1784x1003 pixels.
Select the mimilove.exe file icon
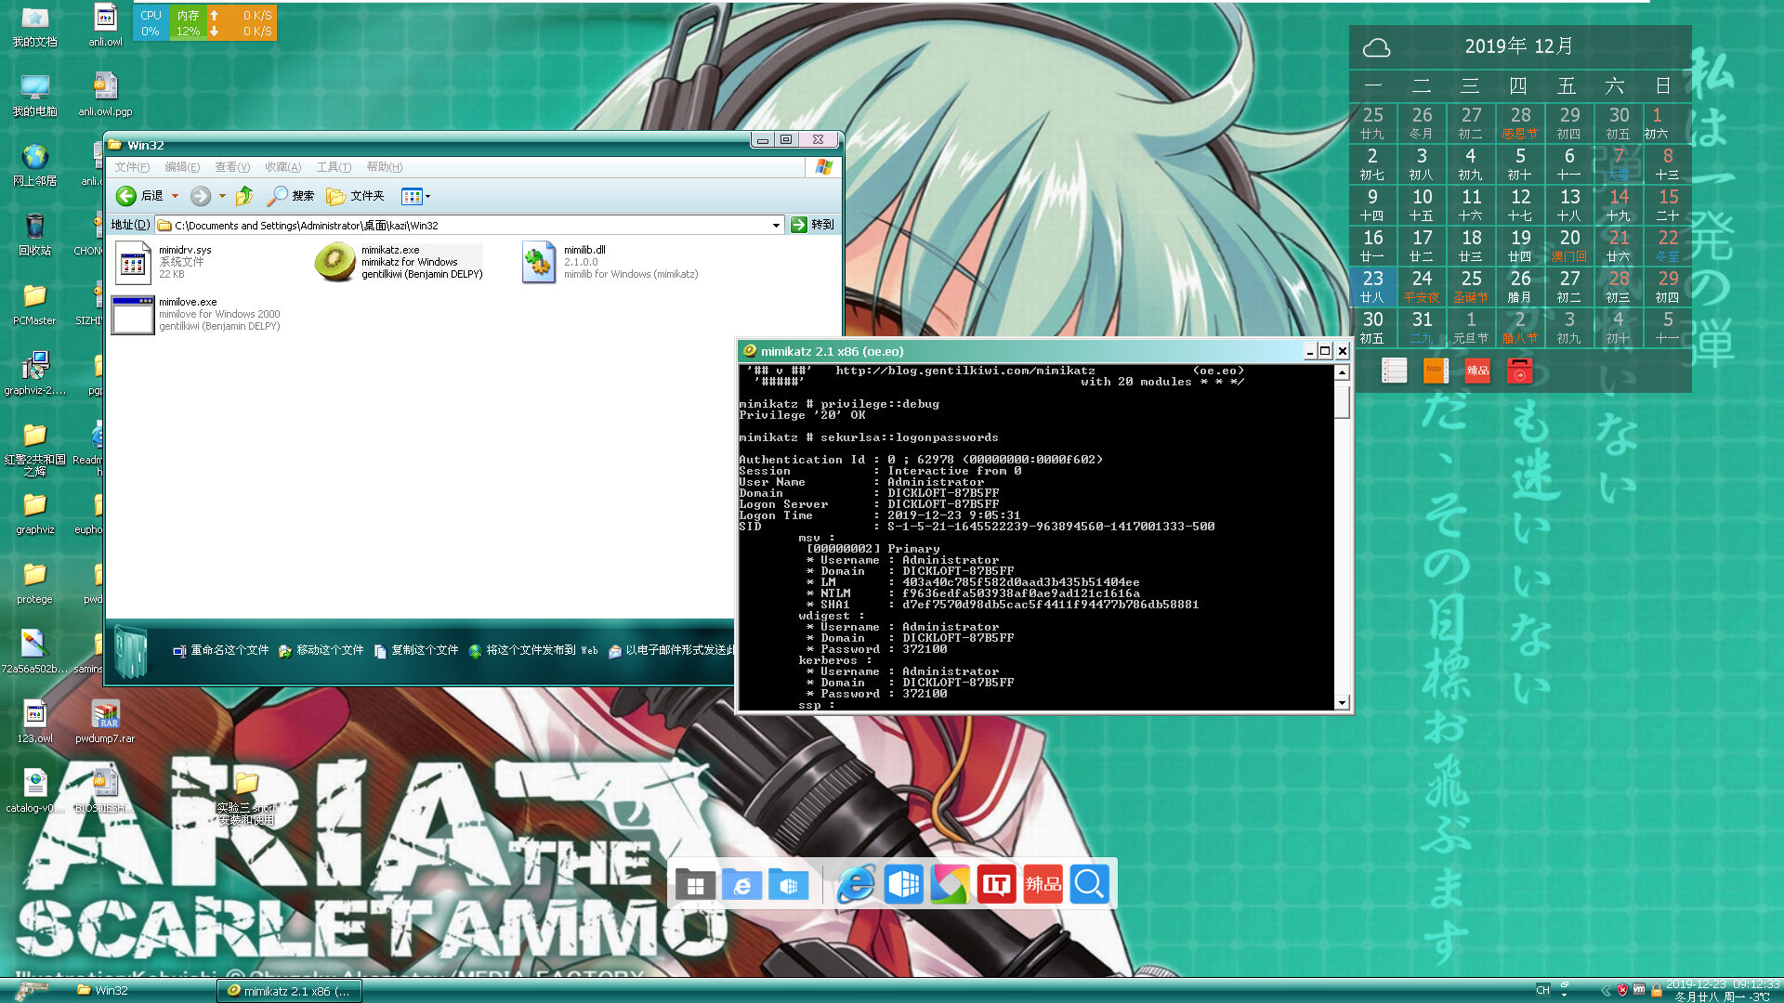click(133, 315)
